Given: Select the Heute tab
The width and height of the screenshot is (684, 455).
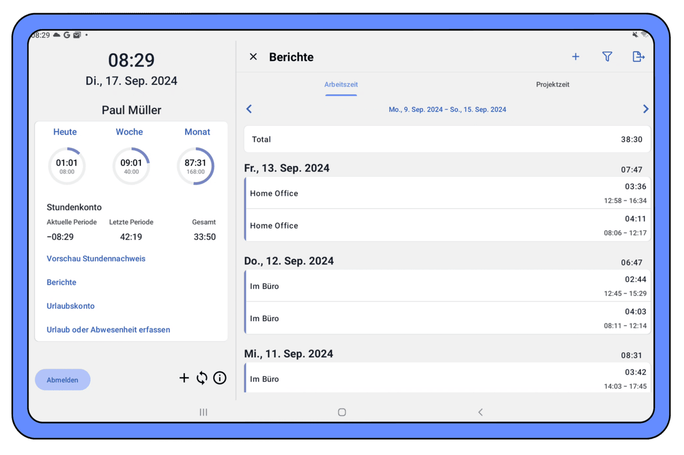Looking at the screenshot, I should click(65, 132).
